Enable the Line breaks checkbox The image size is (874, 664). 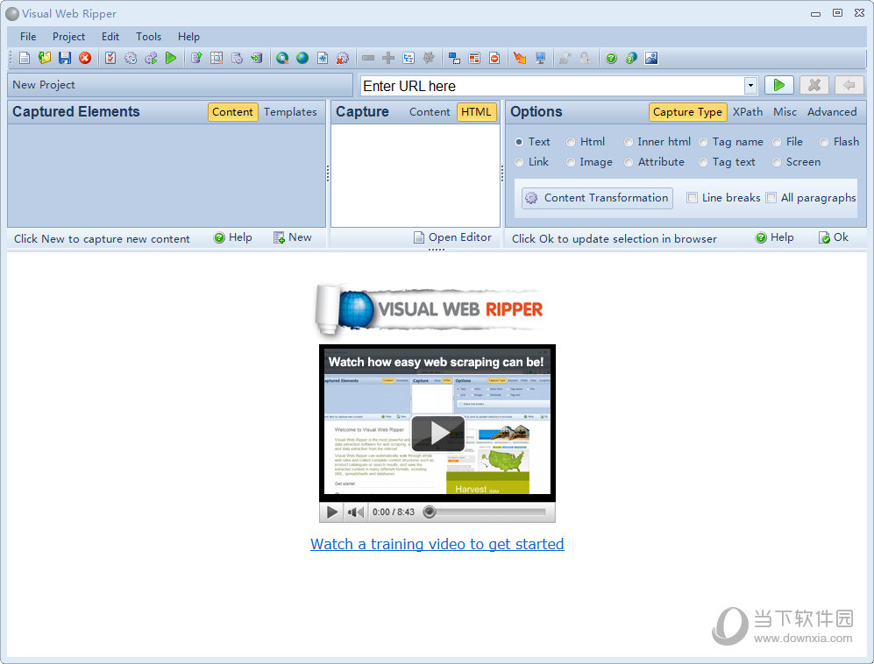point(692,198)
